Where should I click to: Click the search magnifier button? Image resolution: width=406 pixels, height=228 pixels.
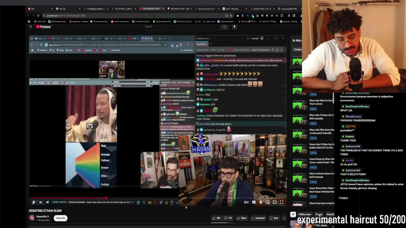point(225,27)
